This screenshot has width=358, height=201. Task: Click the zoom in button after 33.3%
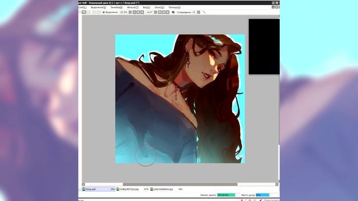(138, 12)
